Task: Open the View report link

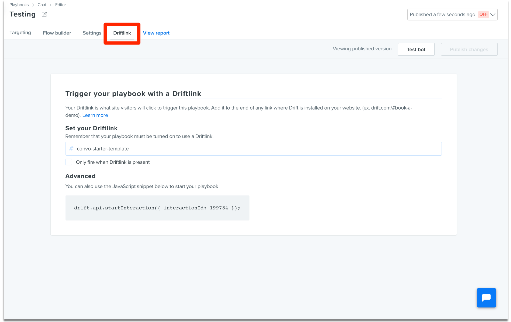Action: click(156, 33)
